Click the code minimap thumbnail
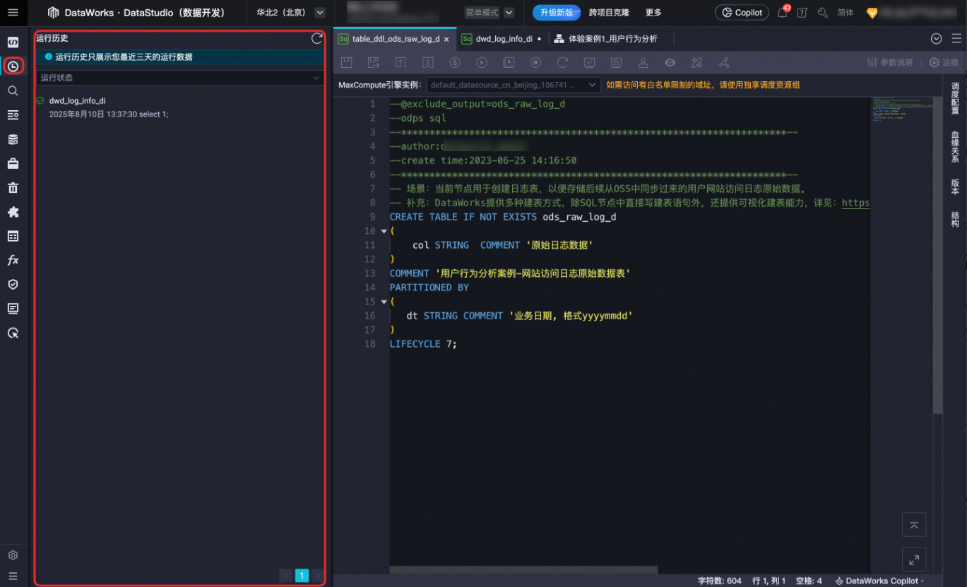The image size is (967, 587). (x=901, y=109)
